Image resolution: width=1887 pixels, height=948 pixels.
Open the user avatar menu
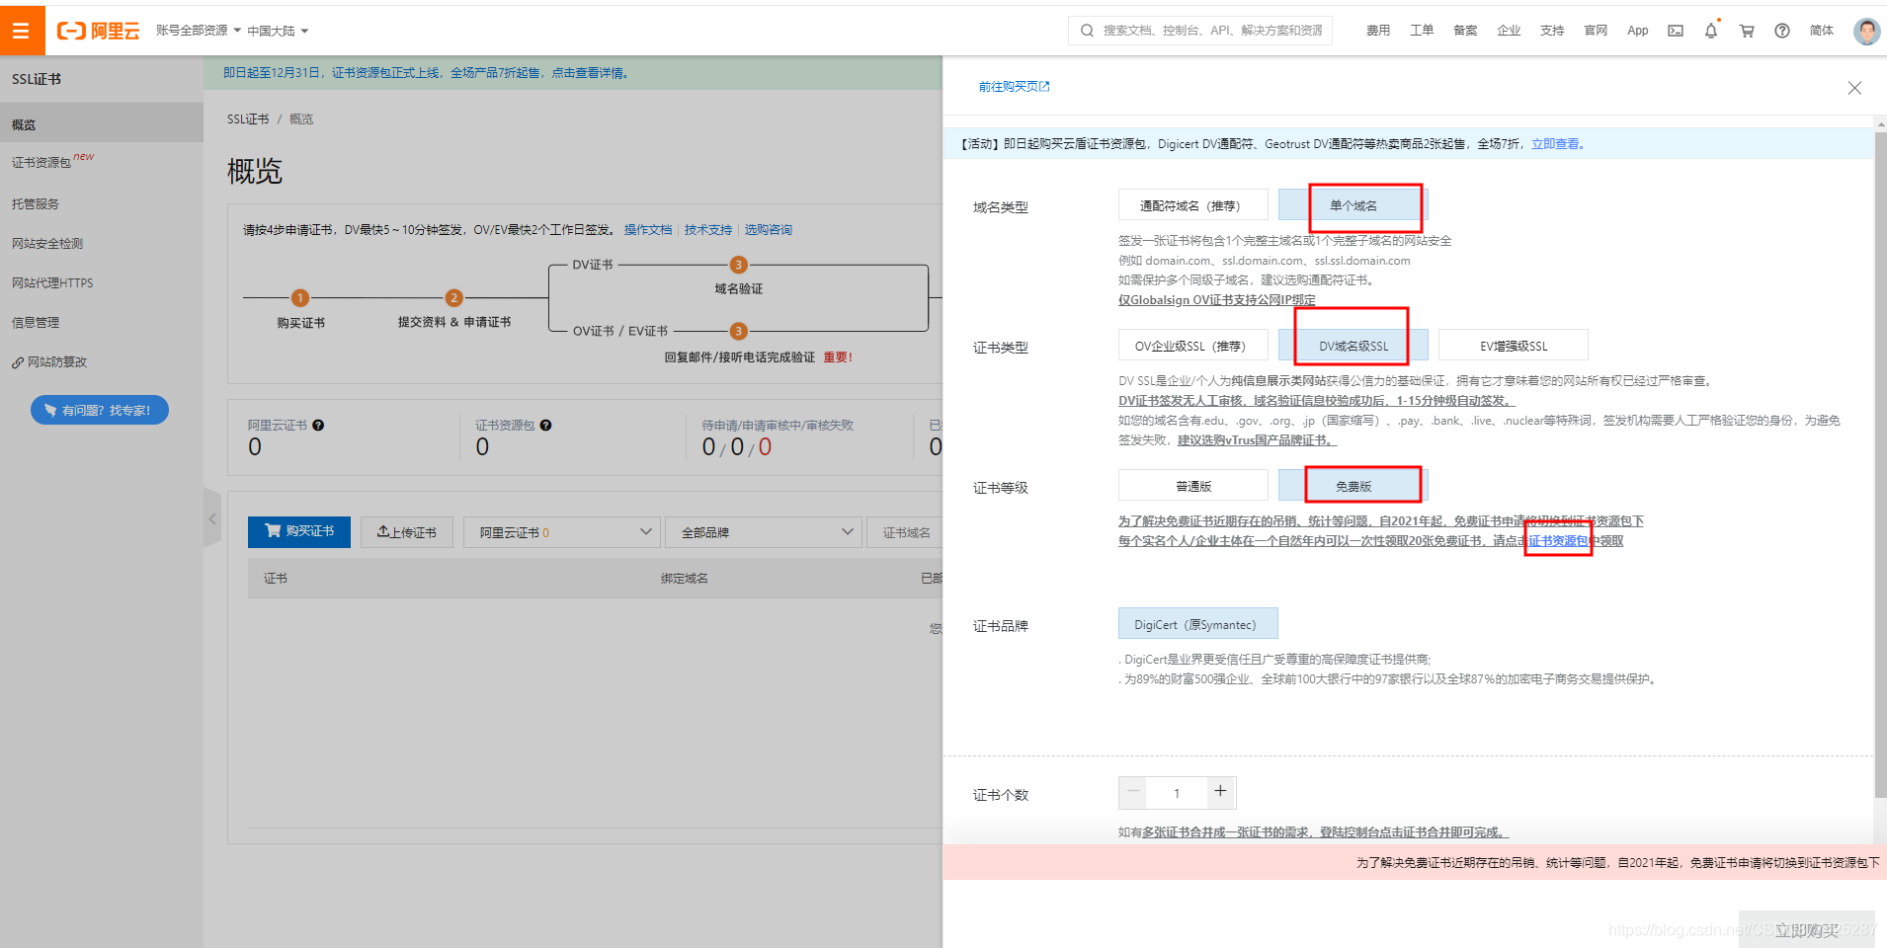click(x=1866, y=31)
